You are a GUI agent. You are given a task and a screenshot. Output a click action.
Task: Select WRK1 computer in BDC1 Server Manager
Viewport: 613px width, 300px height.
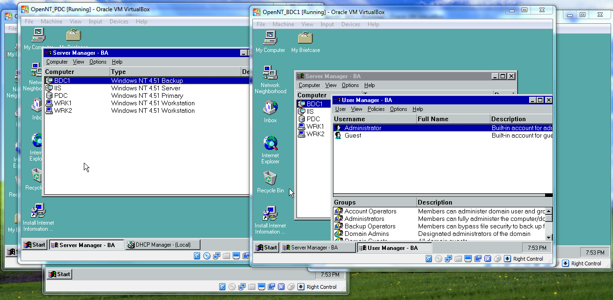pos(315,126)
